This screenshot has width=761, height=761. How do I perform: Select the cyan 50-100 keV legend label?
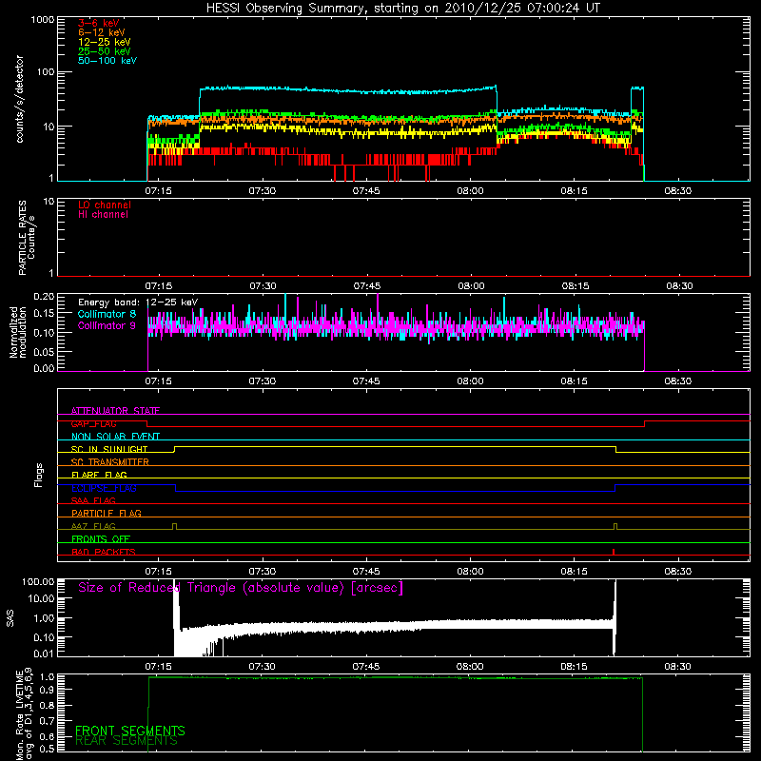(107, 61)
